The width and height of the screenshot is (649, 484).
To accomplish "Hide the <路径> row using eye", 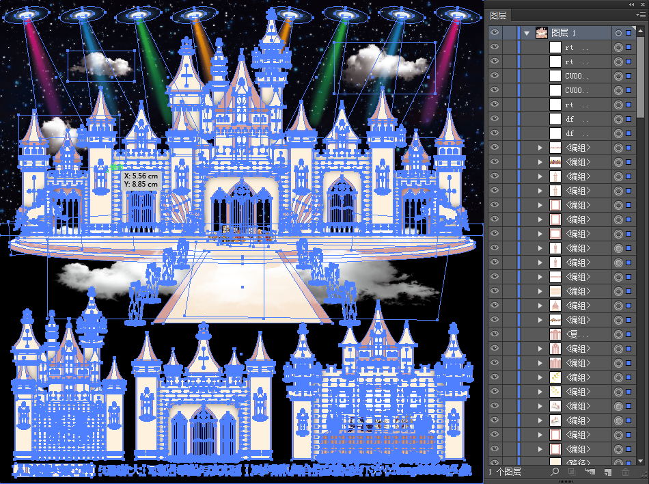I will [x=495, y=462].
